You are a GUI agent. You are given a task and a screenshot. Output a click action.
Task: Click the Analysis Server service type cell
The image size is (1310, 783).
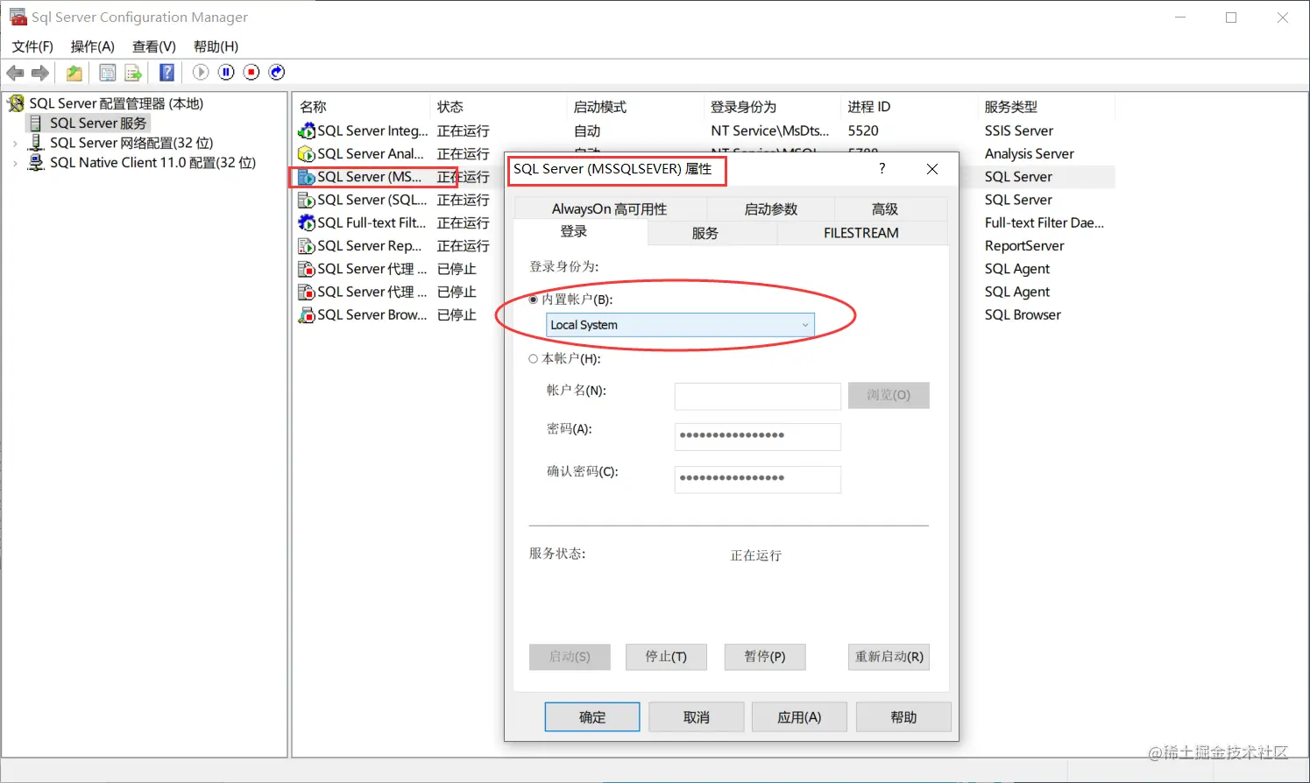click(x=1030, y=154)
